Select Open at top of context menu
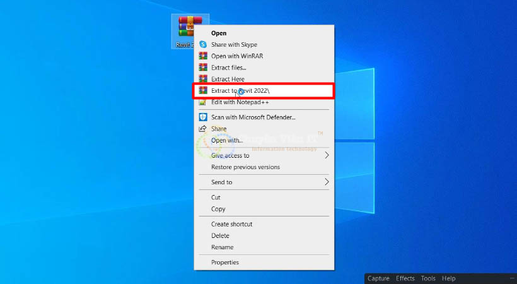Image resolution: width=517 pixels, height=284 pixels. click(x=219, y=33)
